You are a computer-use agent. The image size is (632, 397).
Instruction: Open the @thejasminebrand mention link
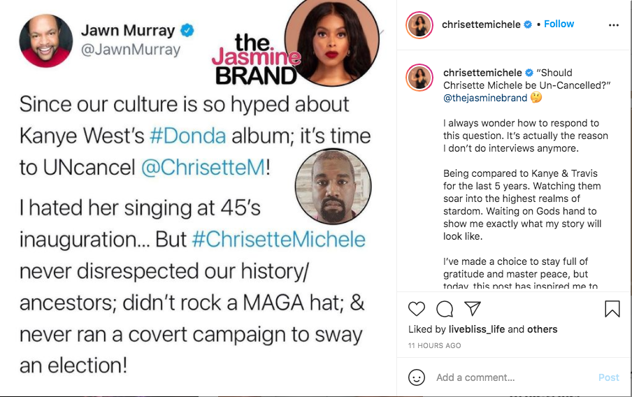(485, 98)
